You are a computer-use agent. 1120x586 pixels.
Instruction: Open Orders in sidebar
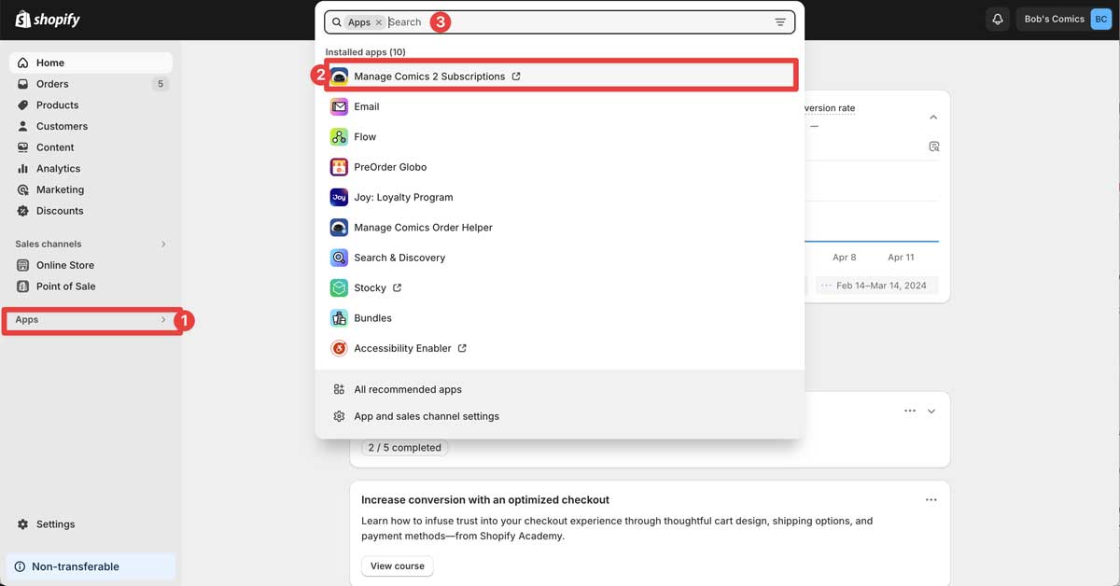point(91,84)
